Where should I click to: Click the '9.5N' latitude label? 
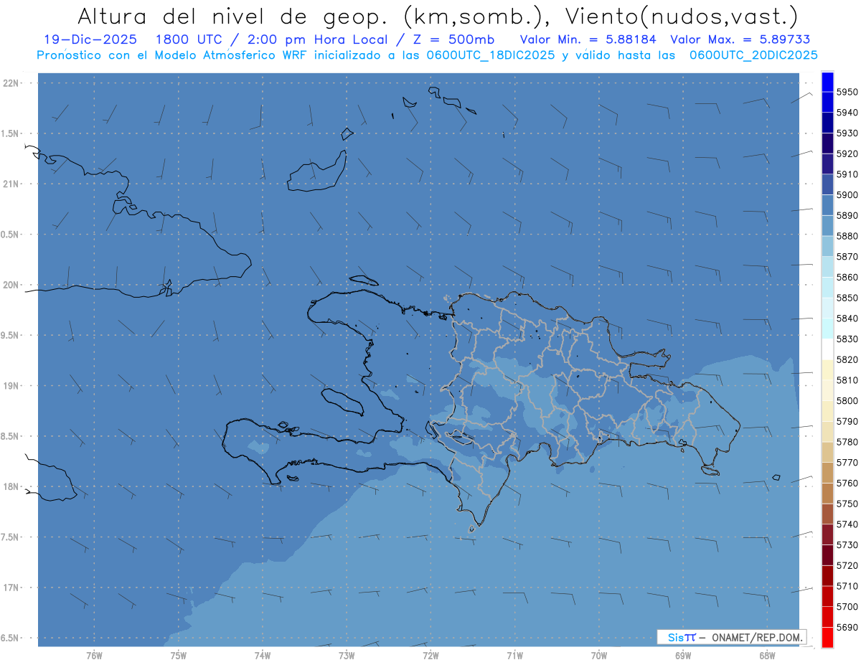tap(11, 335)
